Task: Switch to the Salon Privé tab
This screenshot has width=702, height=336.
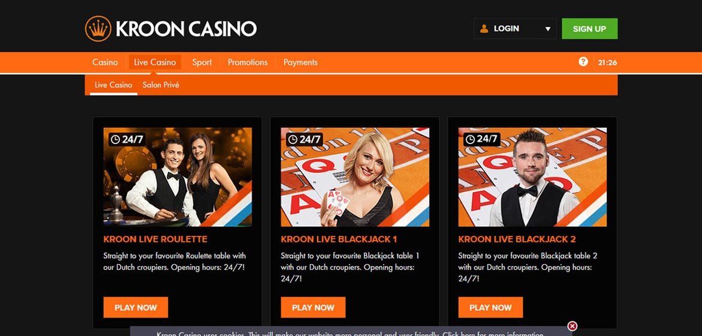Action: [161, 85]
